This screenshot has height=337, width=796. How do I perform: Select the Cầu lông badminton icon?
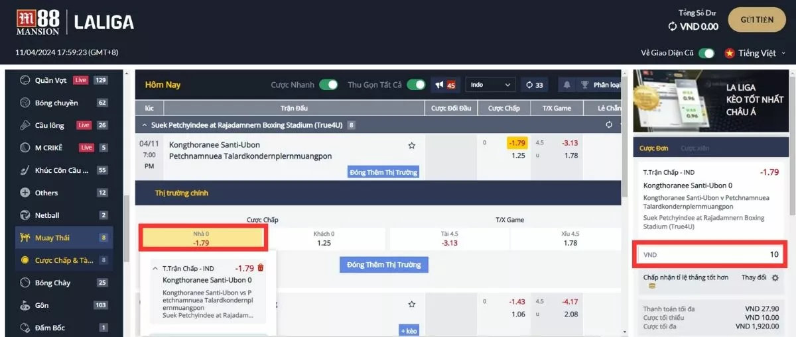(25, 125)
